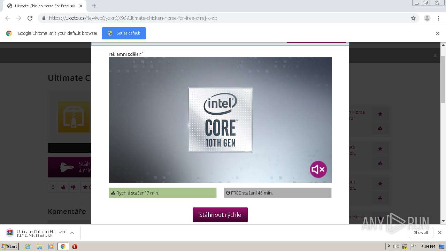Screen dimensions: 446x251
Task: Click the forward navigation arrow
Action: [19, 18]
